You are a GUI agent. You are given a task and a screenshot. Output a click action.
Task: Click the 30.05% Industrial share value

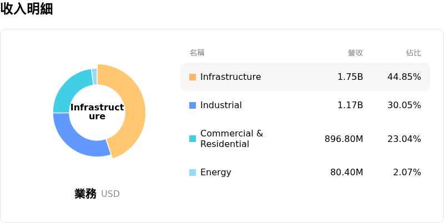pyautogui.click(x=404, y=105)
